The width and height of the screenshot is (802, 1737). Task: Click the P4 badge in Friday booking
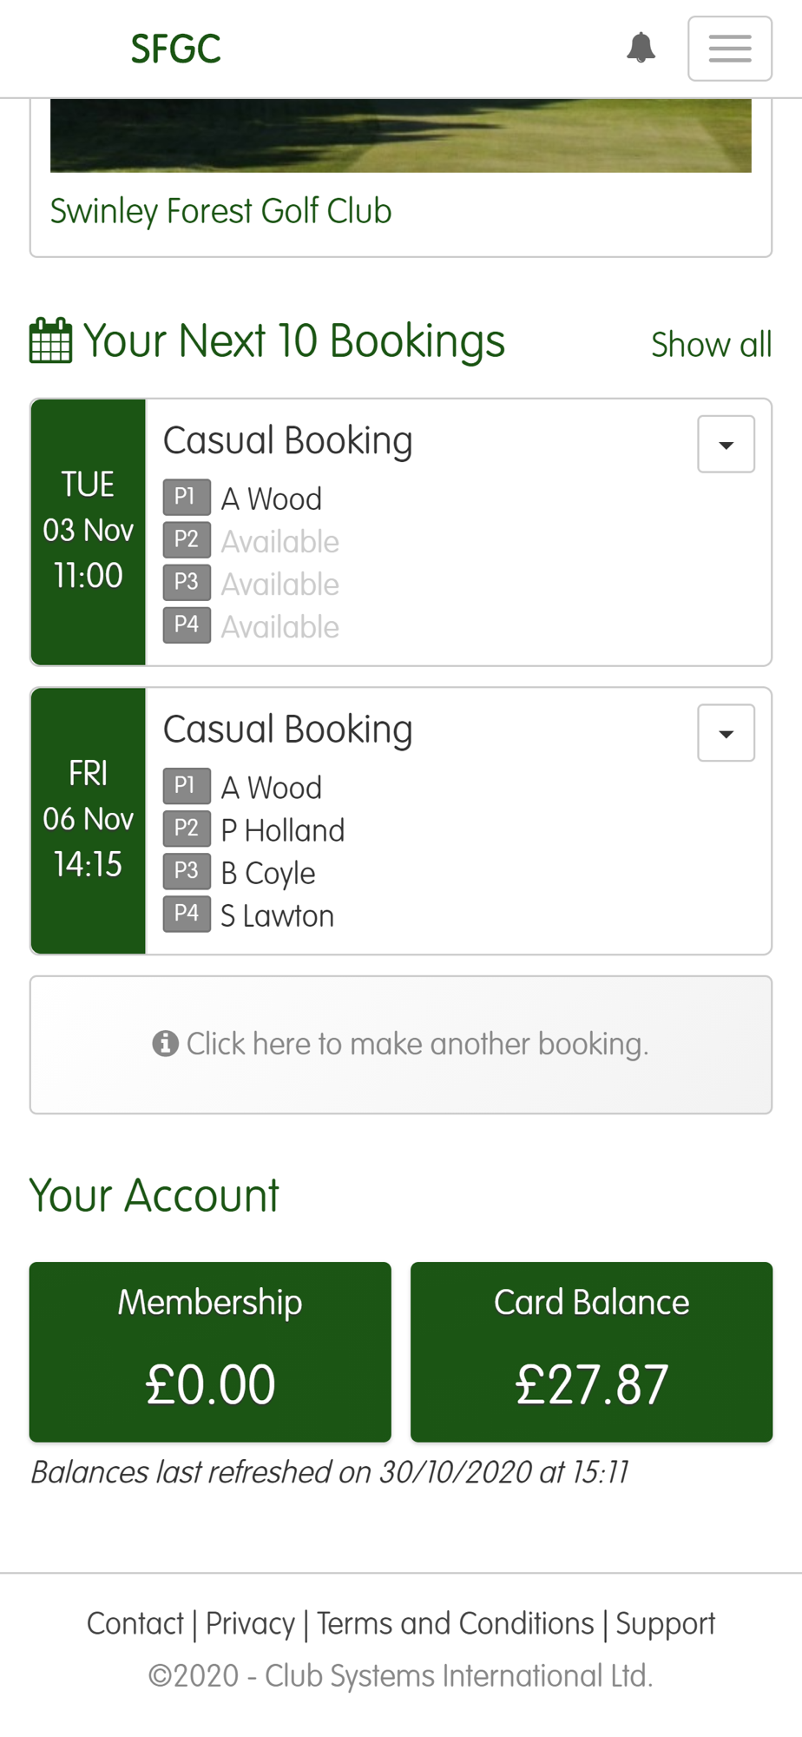pos(187,915)
